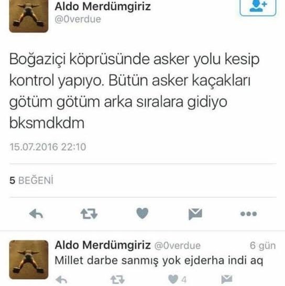Image resolution: width=285 pixels, height=286 pixels.
Task: Reply to the 'Millet darbe sanmış' tweet
Action: (61, 280)
